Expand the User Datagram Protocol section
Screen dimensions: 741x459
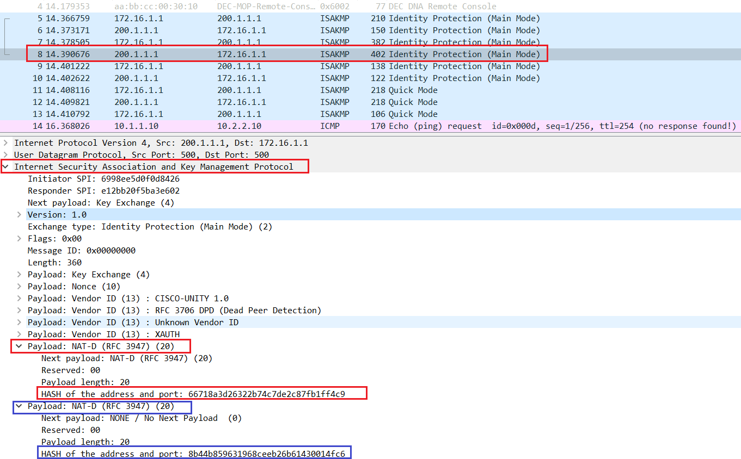tap(5, 154)
